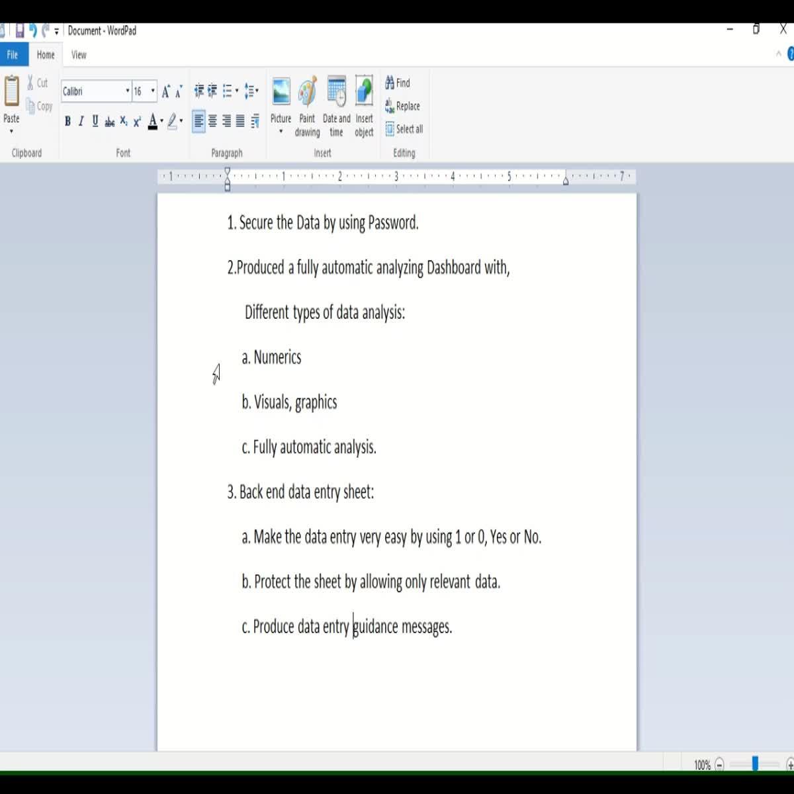Toggle bold formatting
The image size is (794, 794).
[x=67, y=121]
